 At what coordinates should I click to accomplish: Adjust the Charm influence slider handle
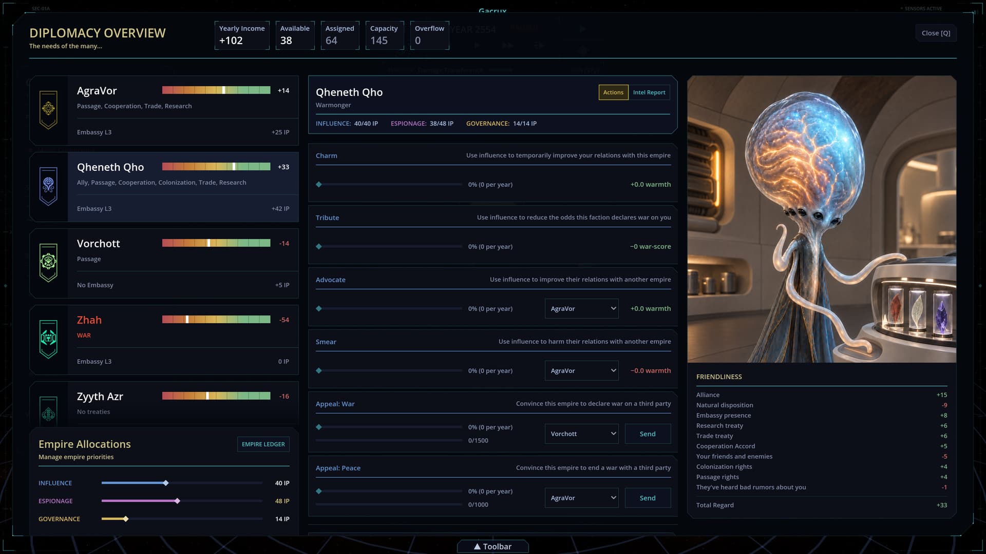(319, 185)
